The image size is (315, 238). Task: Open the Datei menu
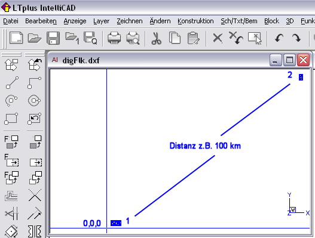pyautogui.click(x=11, y=21)
